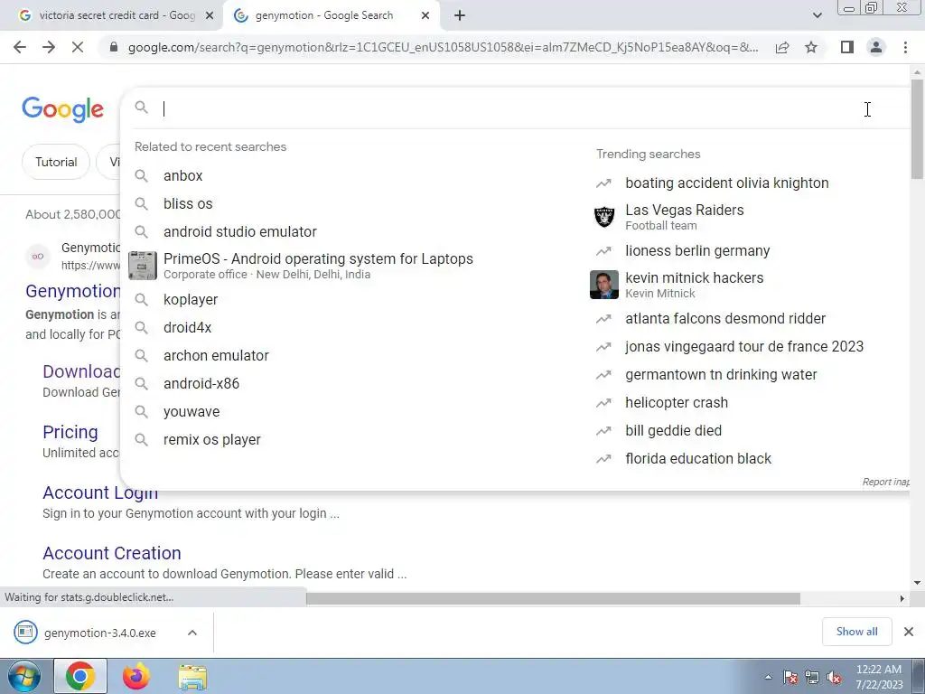Share this page from the address bar
The image size is (925, 694).
[782, 47]
